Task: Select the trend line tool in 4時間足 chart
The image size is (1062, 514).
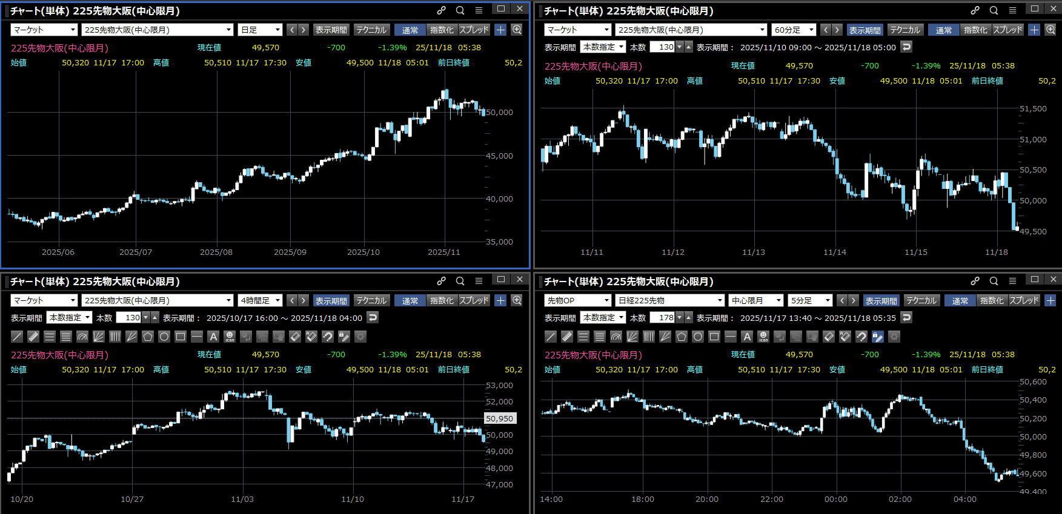Action: (x=17, y=337)
